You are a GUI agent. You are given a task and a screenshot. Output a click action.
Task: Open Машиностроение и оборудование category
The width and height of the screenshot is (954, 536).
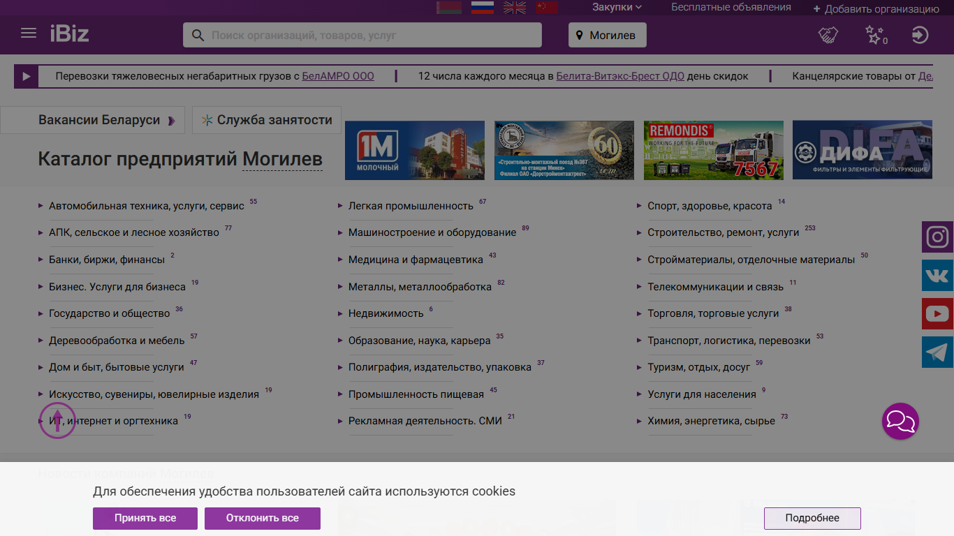(x=432, y=232)
